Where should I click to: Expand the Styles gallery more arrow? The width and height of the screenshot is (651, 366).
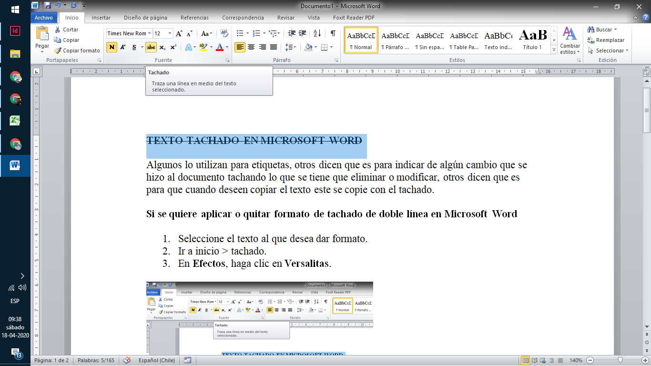(554, 50)
